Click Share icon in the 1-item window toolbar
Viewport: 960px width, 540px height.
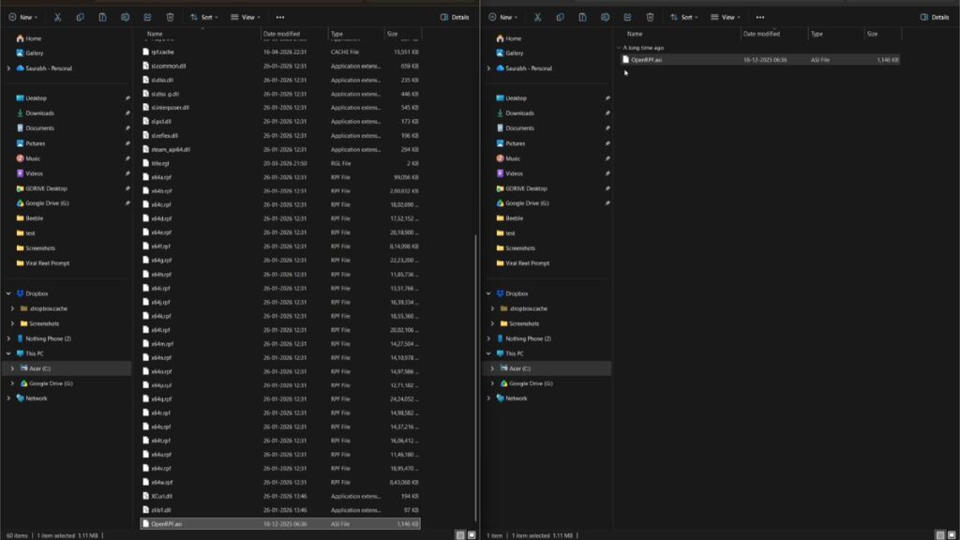click(x=627, y=17)
